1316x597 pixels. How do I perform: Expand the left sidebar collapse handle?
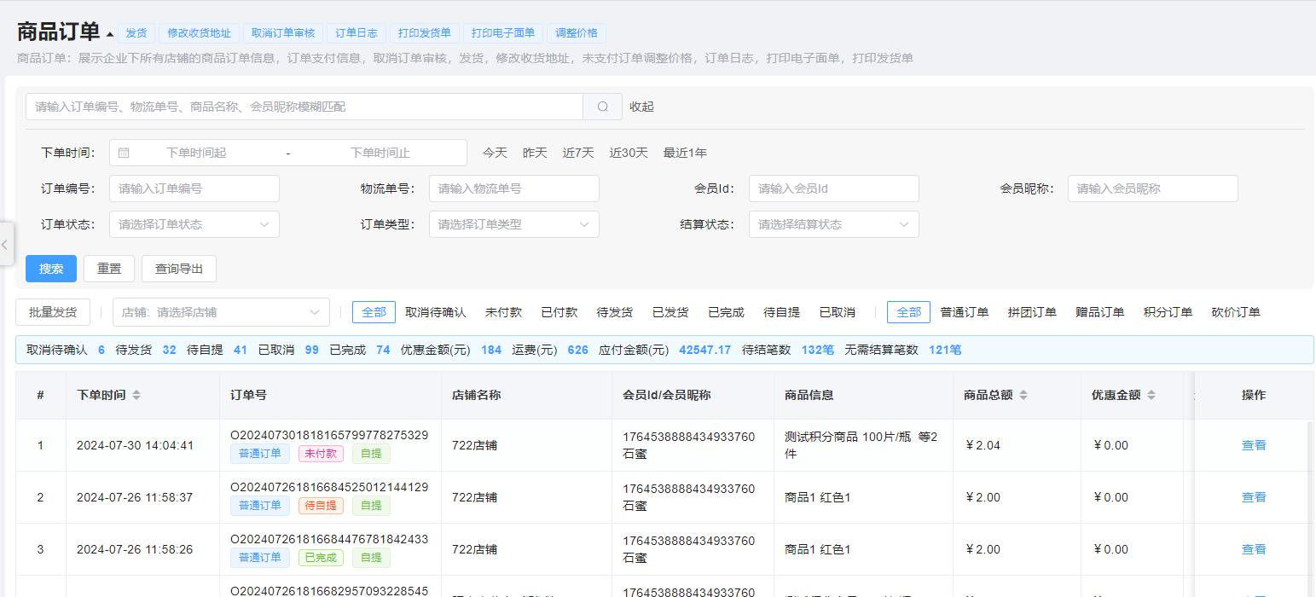click(5, 244)
